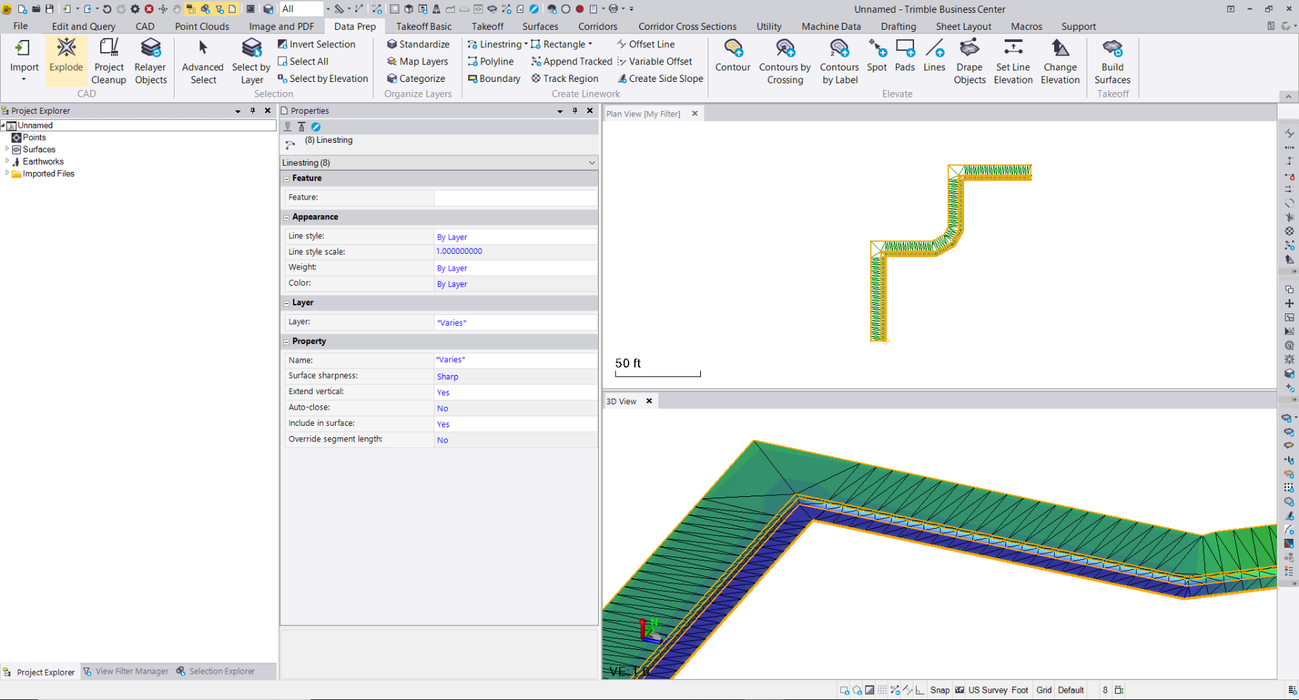Activate the Relayer Objects tool
Viewport: 1299px width, 700px height.
tap(150, 60)
